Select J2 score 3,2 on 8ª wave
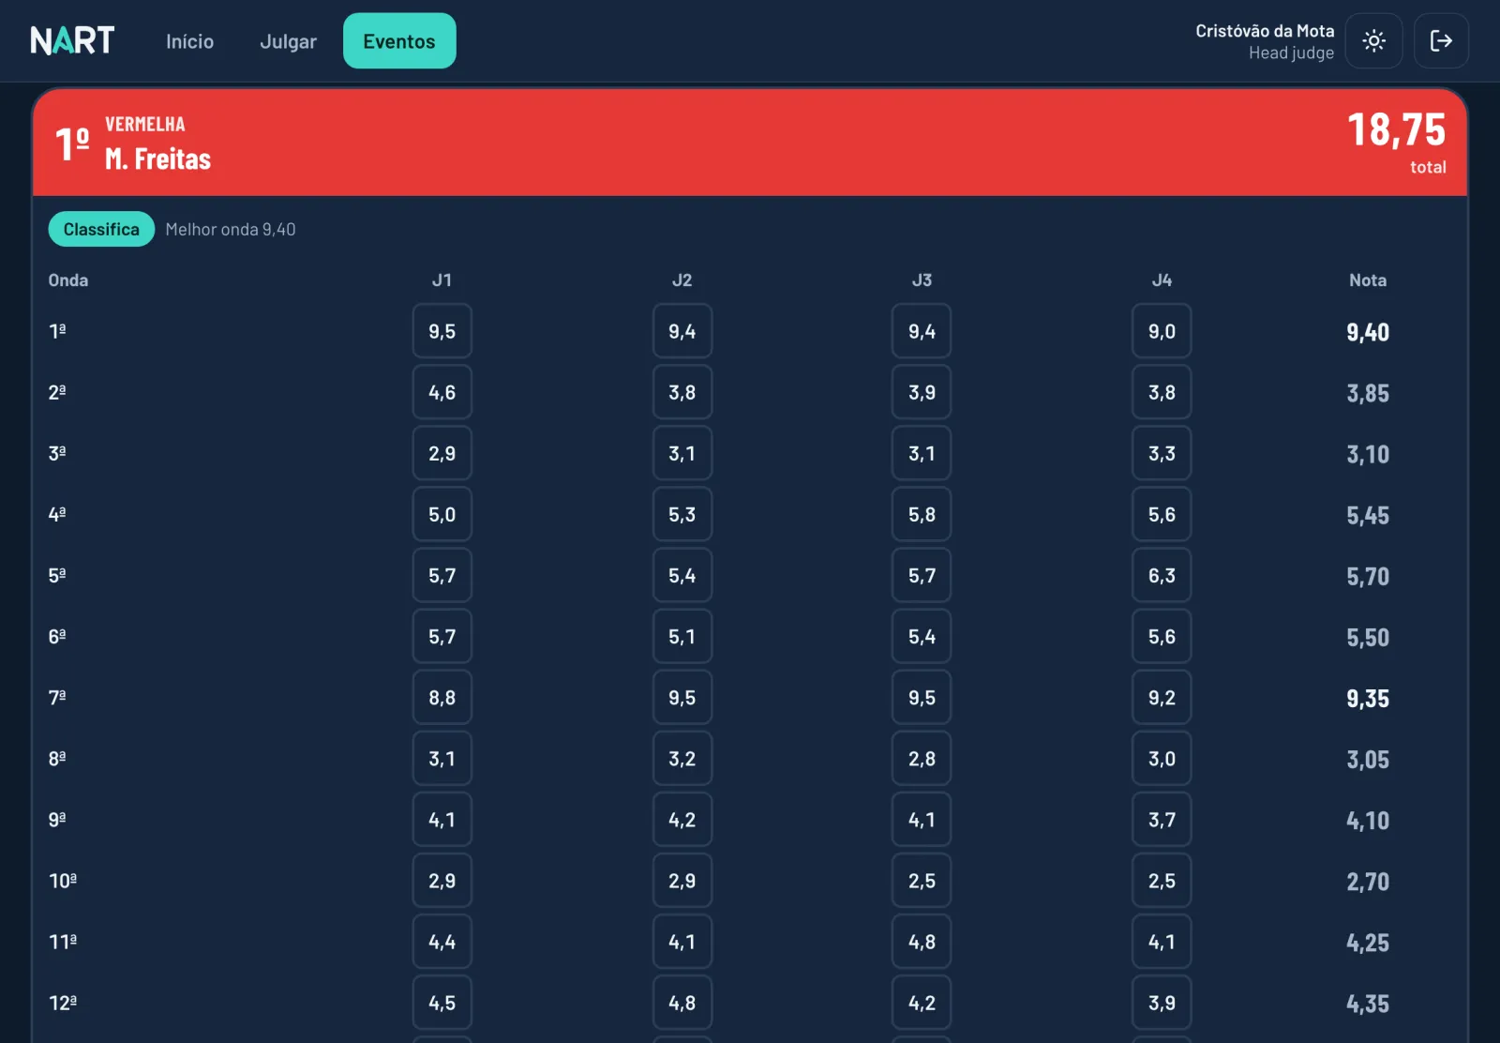 682,758
